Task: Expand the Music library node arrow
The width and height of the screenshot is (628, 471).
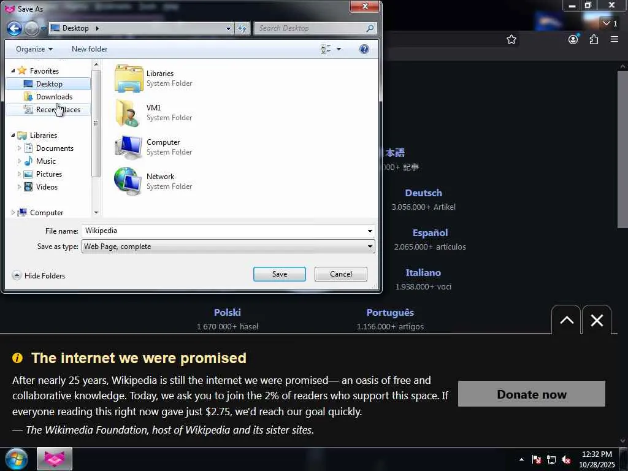Action: [19, 161]
